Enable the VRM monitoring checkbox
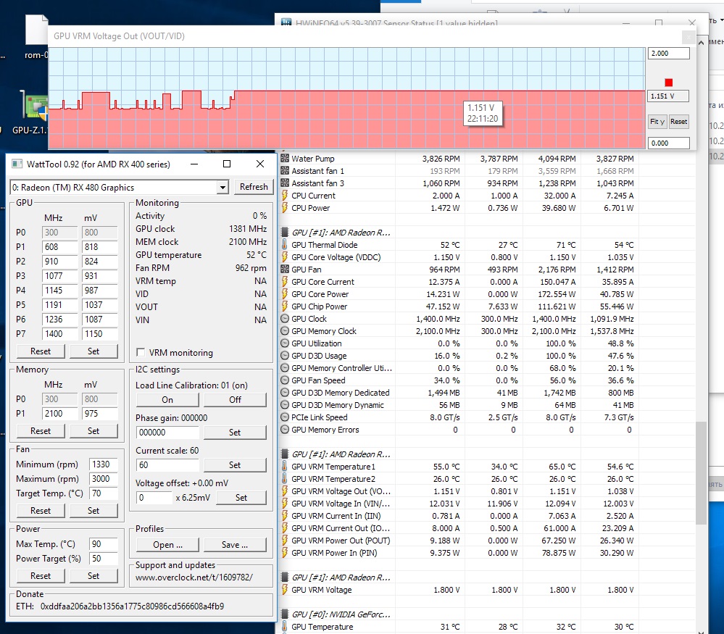 pos(141,352)
